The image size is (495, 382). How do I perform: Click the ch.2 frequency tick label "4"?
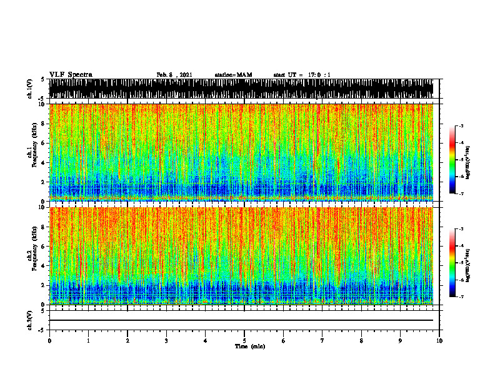43,266
